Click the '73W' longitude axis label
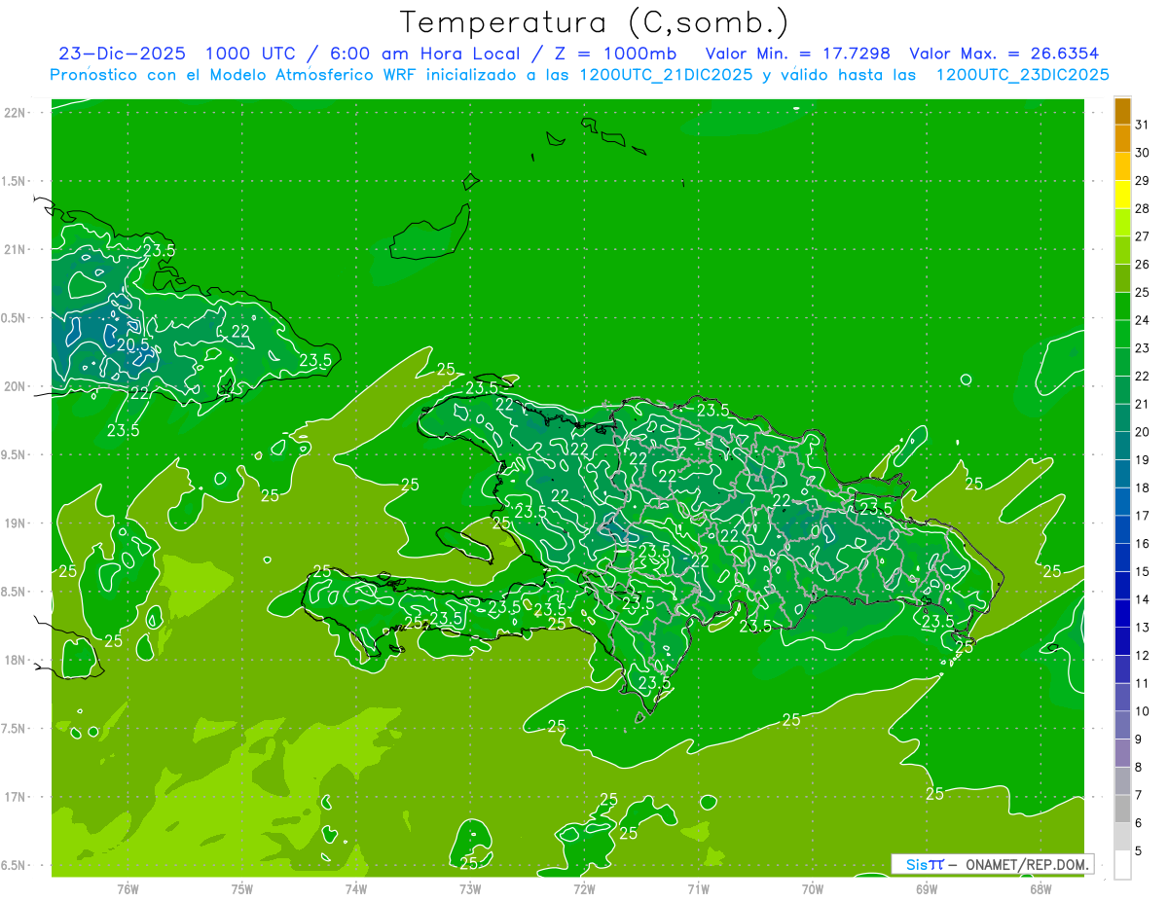 point(470,888)
